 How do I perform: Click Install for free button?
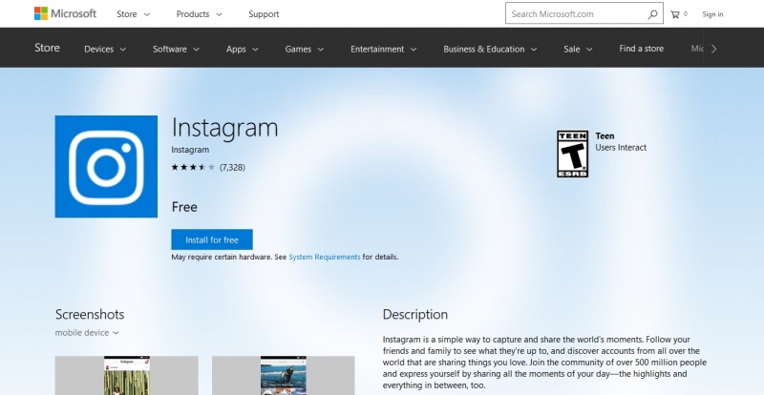coord(212,239)
